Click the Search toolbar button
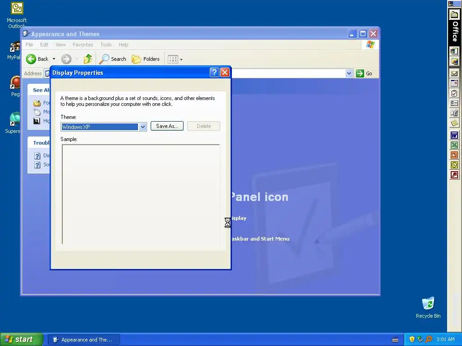462x346 pixels. tap(112, 59)
